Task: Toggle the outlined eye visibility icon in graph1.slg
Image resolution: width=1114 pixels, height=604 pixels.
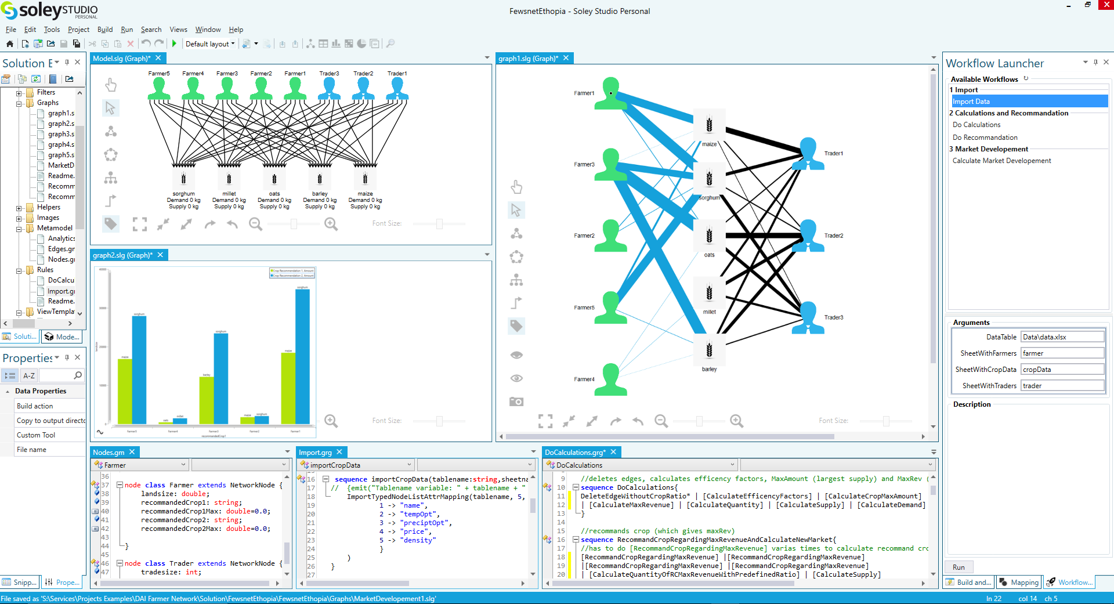Action: coord(516,378)
